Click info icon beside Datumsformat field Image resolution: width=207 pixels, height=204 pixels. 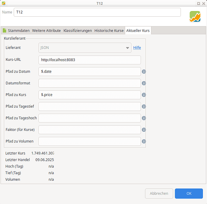click(144, 83)
